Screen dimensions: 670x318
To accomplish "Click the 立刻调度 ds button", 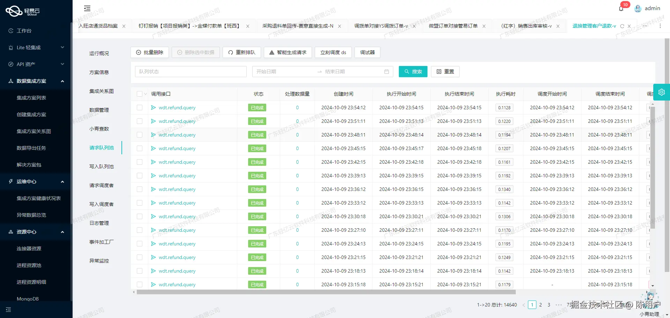I will pos(333,52).
